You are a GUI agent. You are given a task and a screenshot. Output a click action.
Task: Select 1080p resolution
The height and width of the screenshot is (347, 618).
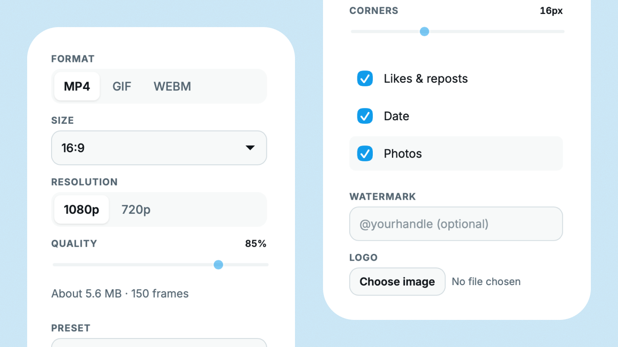(x=81, y=210)
